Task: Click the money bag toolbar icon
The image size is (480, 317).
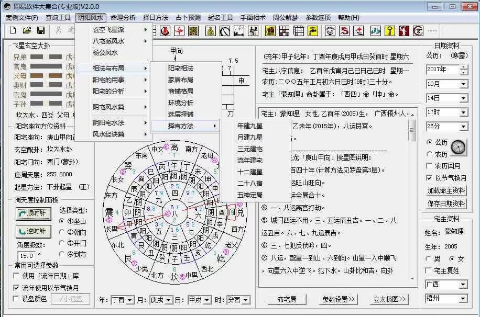Action: (210, 30)
